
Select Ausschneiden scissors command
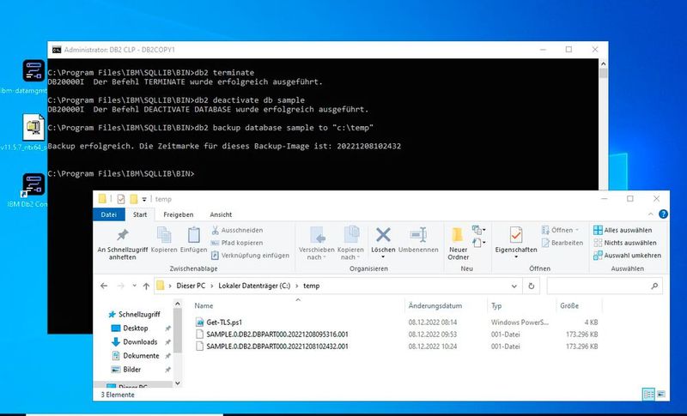click(237, 230)
